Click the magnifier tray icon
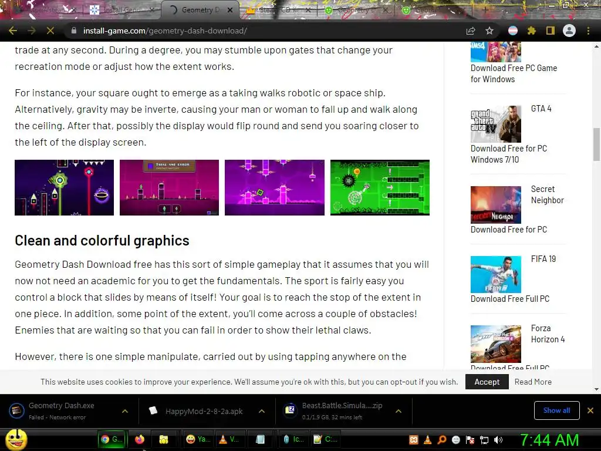This screenshot has width=601, height=451. click(x=441, y=440)
